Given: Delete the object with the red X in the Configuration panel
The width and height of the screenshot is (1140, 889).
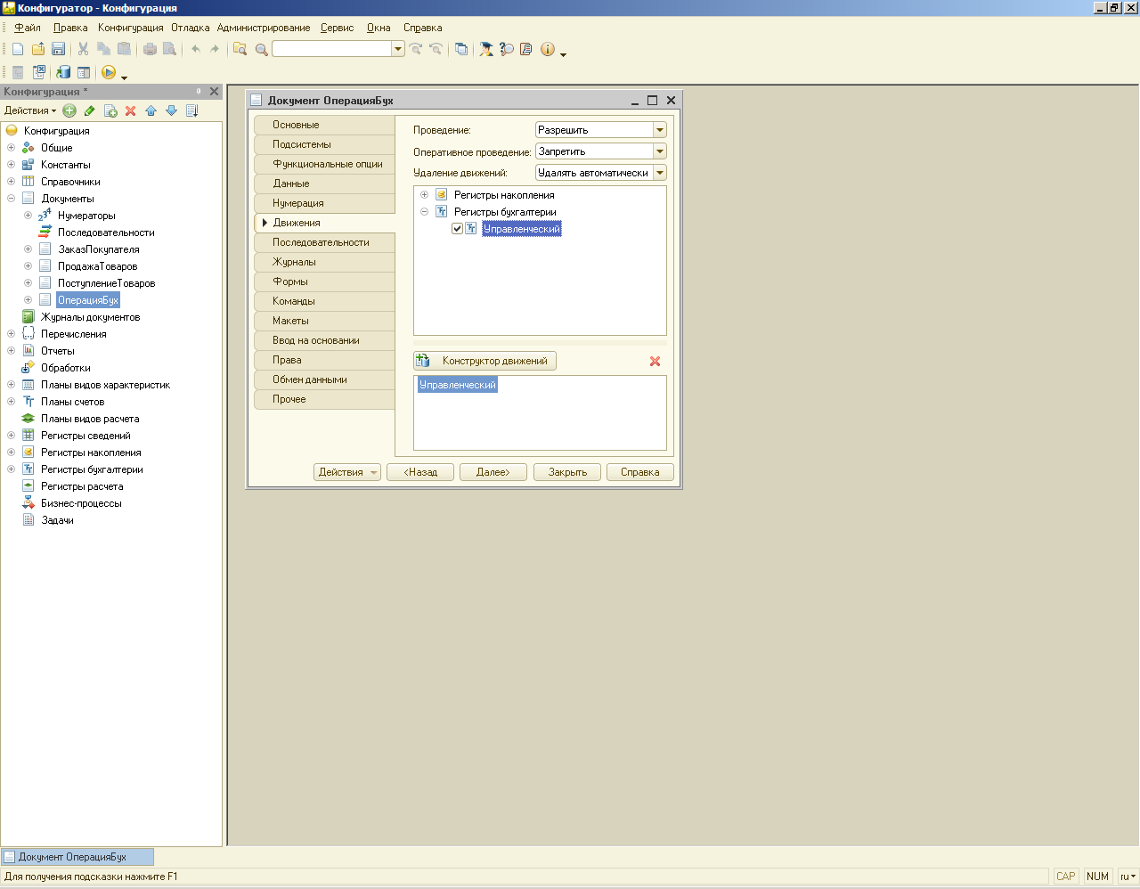Looking at the screenshot, I should click(130, 110).
